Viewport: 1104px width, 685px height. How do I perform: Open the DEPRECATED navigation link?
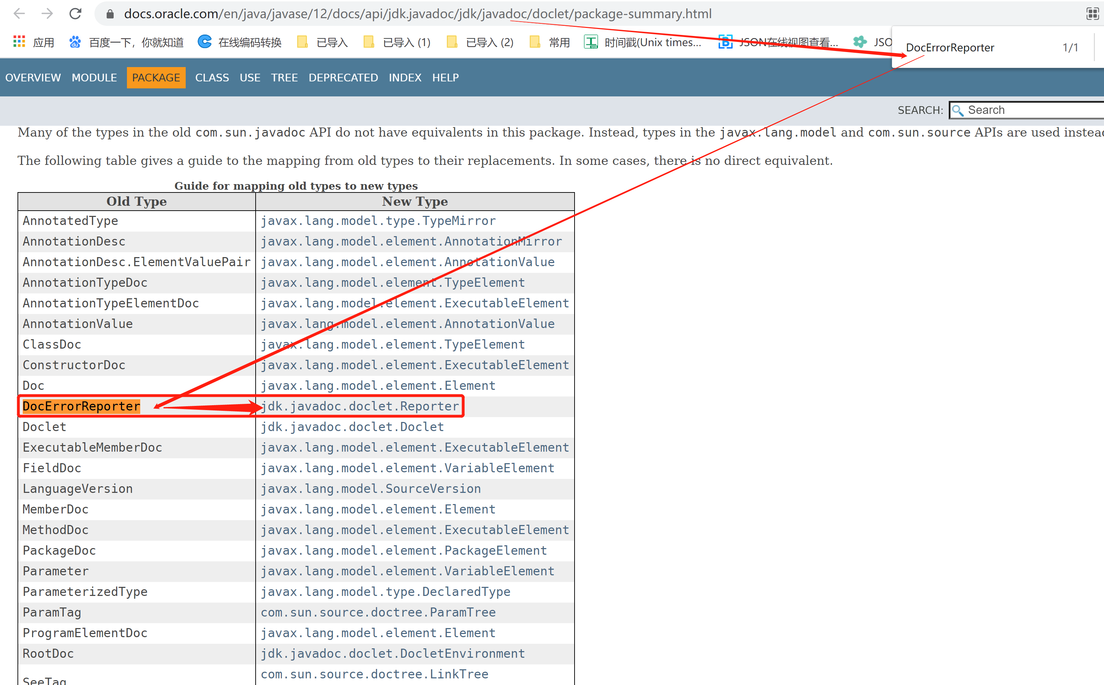click(343, 78)
